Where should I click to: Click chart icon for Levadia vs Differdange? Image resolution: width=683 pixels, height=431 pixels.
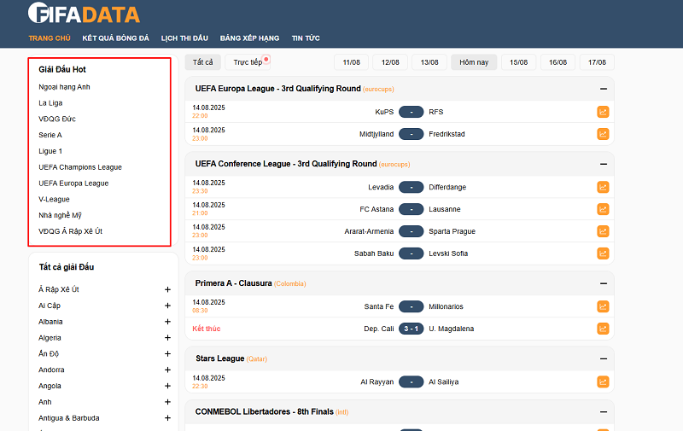tap(603, 187)
